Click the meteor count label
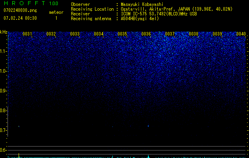Screen dimensions: 249x158 click(56, 12)
